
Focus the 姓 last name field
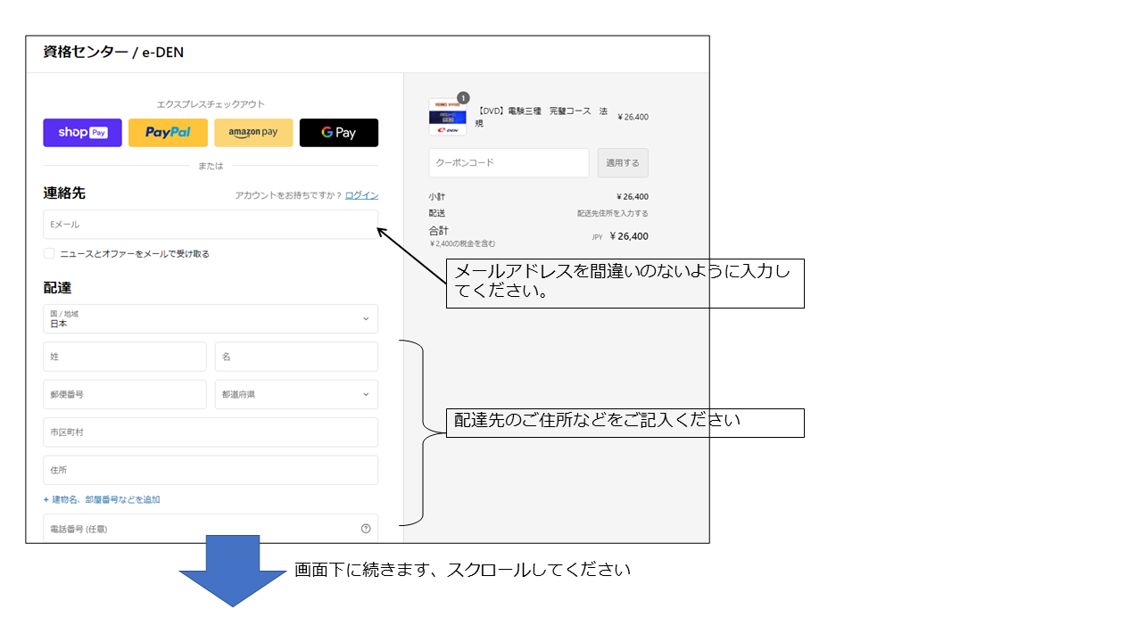pos(125,357)
